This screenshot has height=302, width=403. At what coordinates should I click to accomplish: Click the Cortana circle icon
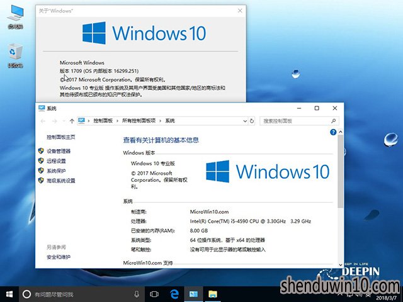[26, 294]
